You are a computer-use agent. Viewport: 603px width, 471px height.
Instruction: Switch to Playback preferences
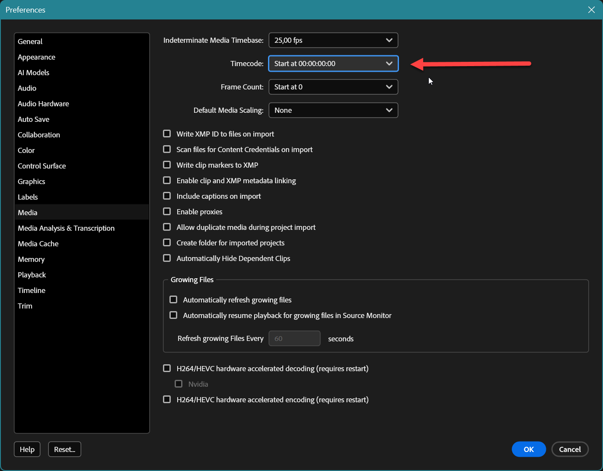pyautogui.click(x=32, y=275)
